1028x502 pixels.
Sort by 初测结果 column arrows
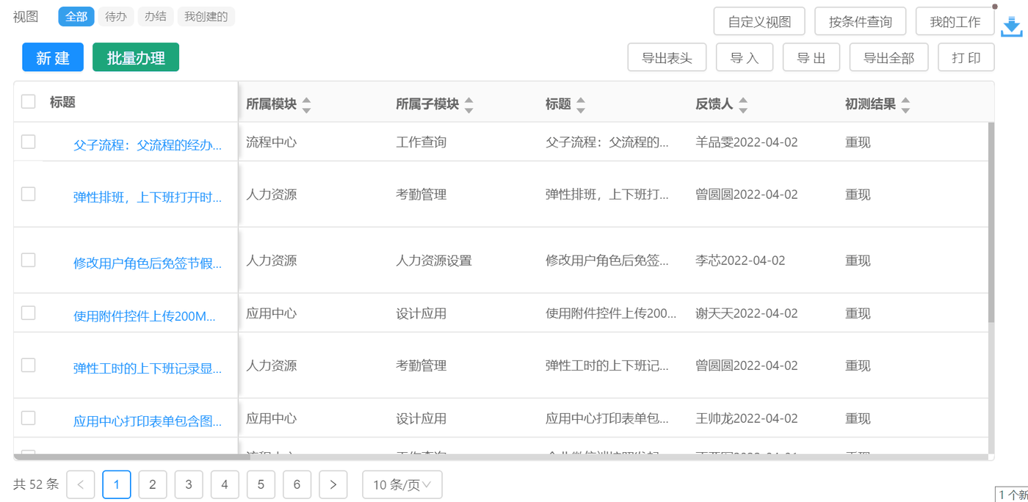click(x=905, y=105)
